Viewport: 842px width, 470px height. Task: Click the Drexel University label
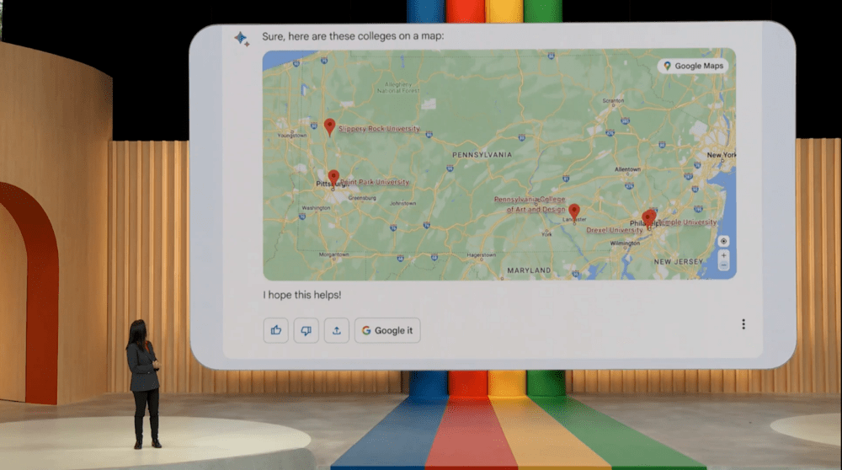click(x=615, y=230)
